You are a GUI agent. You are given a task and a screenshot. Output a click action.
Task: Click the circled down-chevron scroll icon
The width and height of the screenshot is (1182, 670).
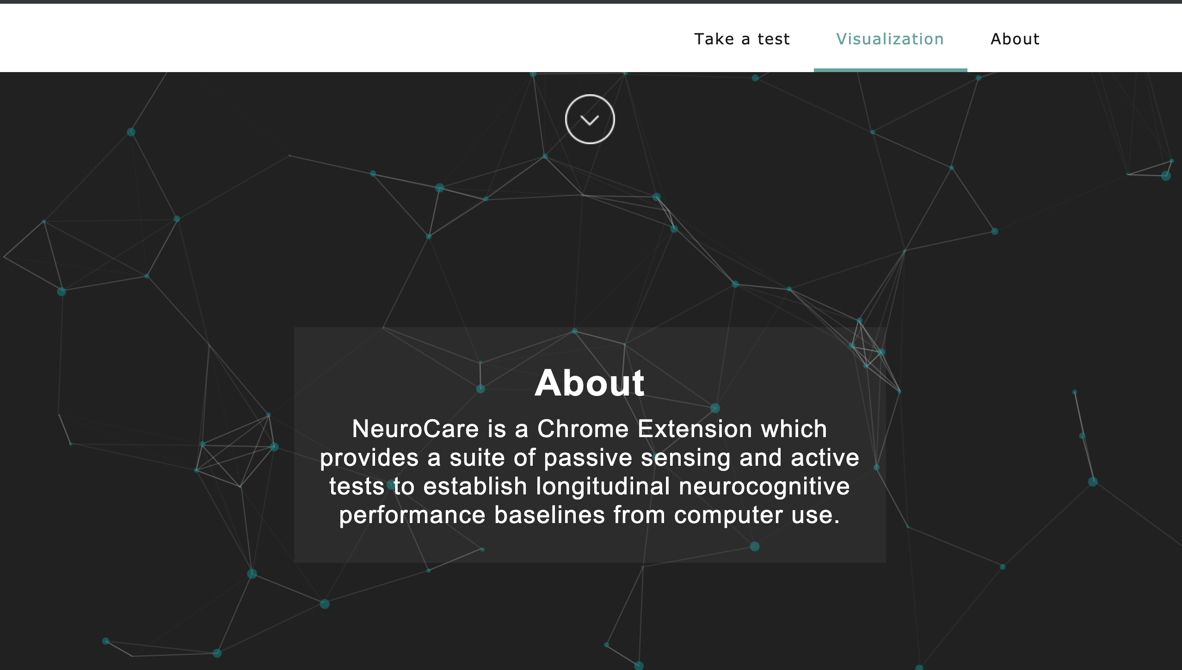pyautogui.click(x=590, y=120)
